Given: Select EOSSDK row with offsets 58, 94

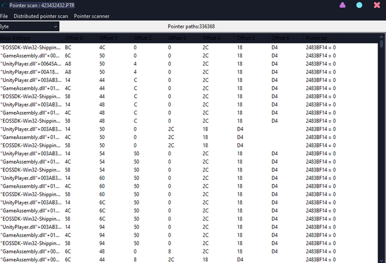Looking at the screenshot, I should click(189, 243).
